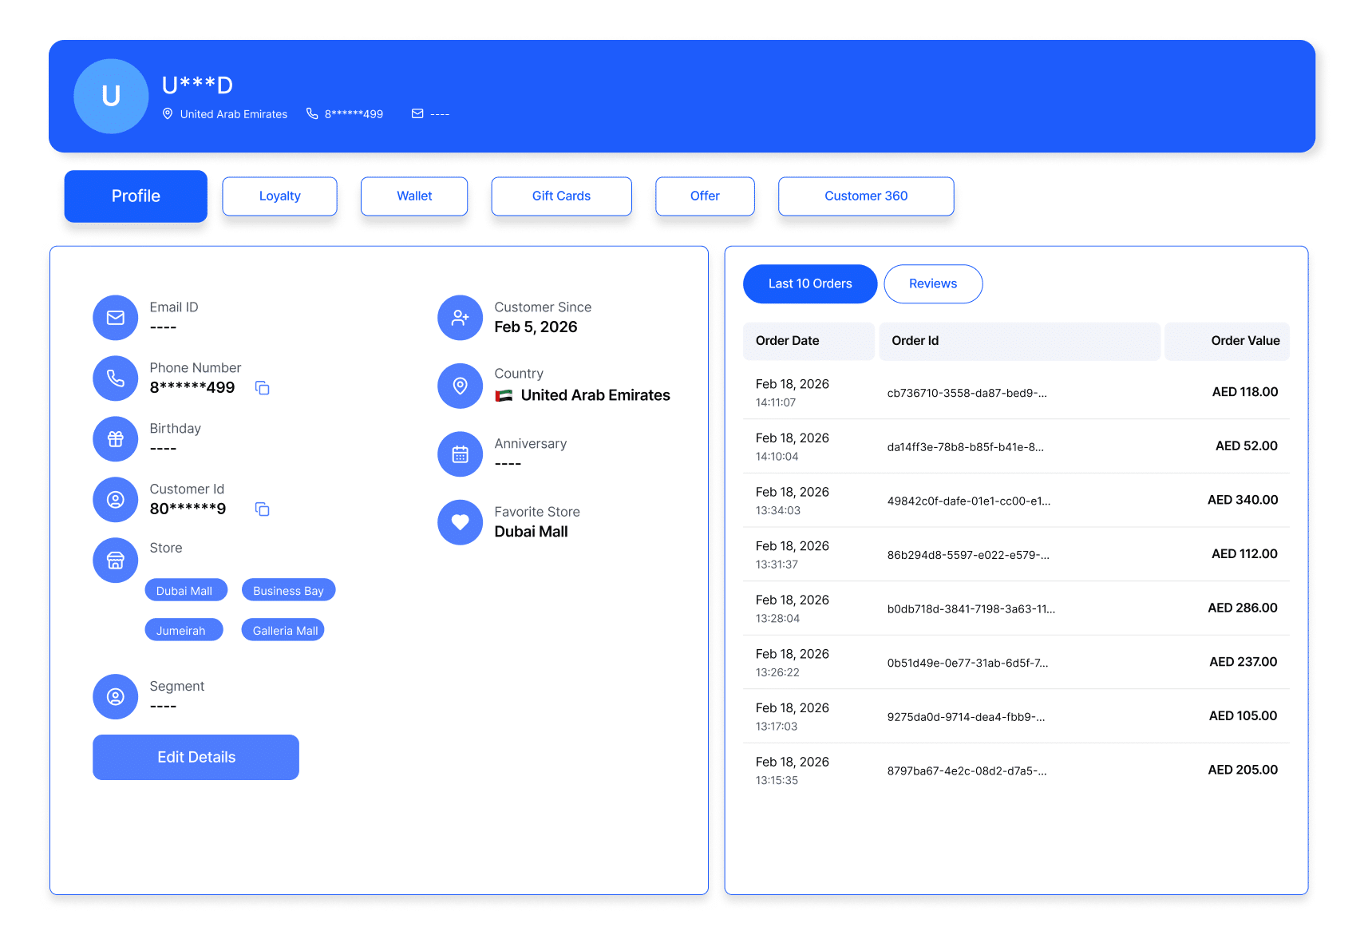
Task: Click the Email ID envelope icon
Action: [x=115, y=317]
